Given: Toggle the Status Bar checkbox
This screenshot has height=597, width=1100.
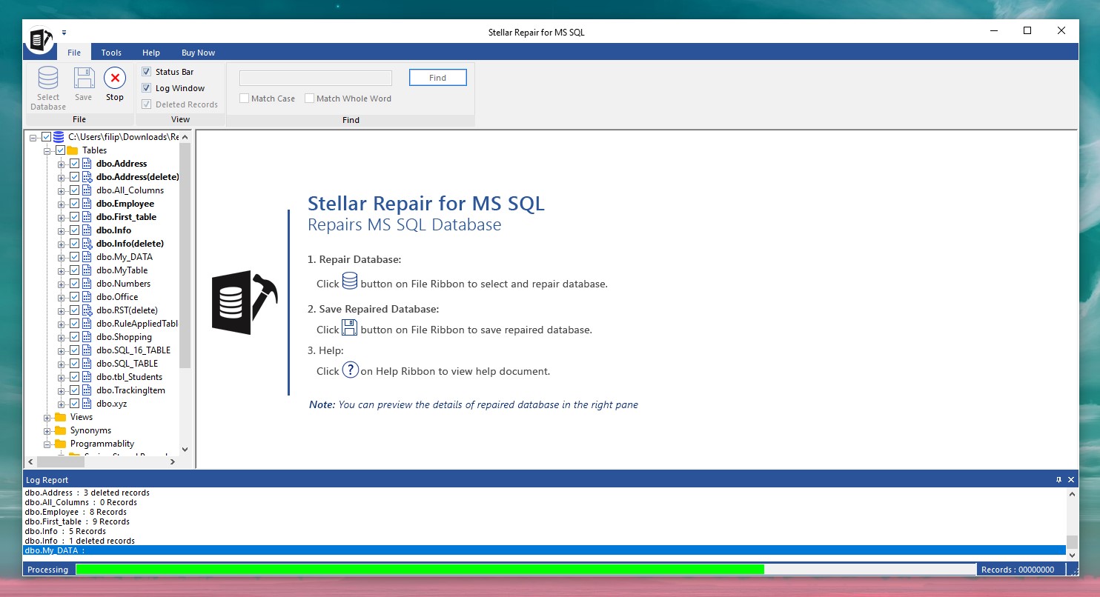Looking at the screenshot, I should coord(146,72).
